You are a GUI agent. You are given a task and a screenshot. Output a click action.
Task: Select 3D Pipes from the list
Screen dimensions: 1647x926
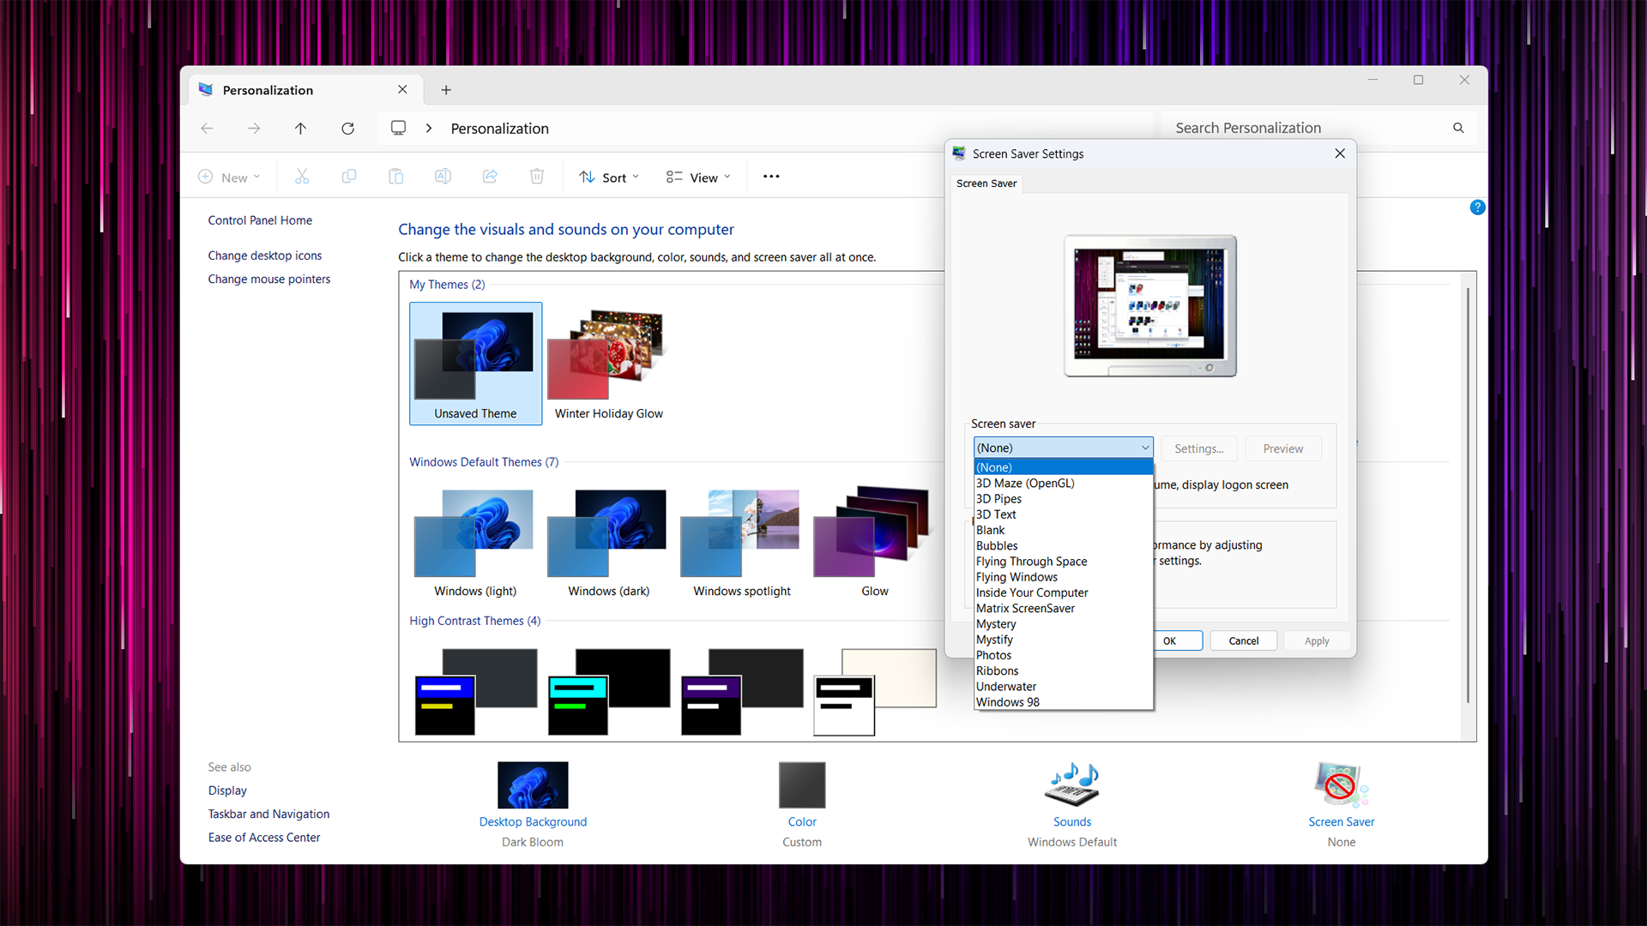pos(1063,499)
